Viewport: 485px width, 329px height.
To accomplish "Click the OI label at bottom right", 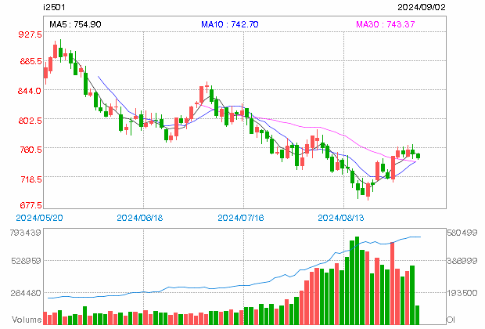I will (x=451, y=320).
